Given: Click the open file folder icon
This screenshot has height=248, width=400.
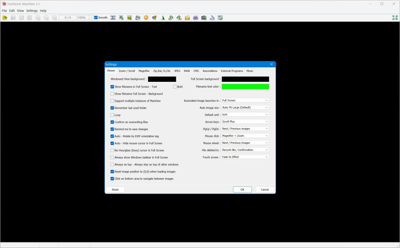Looking at the screenshot, I should pos(5,18).
